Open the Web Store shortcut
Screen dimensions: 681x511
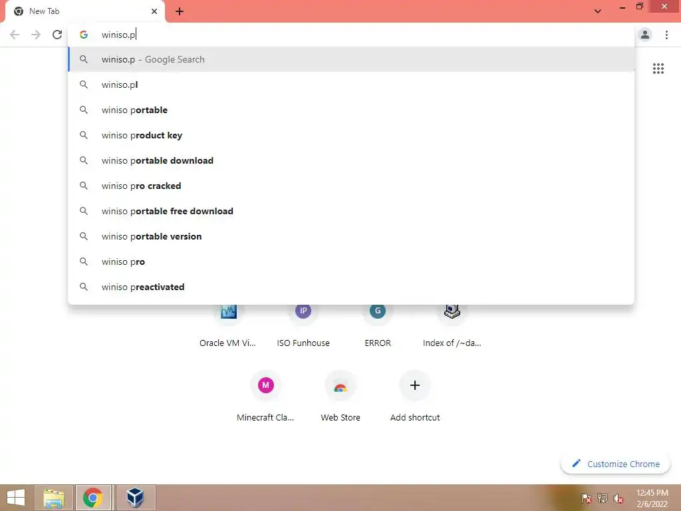[340, 395]
